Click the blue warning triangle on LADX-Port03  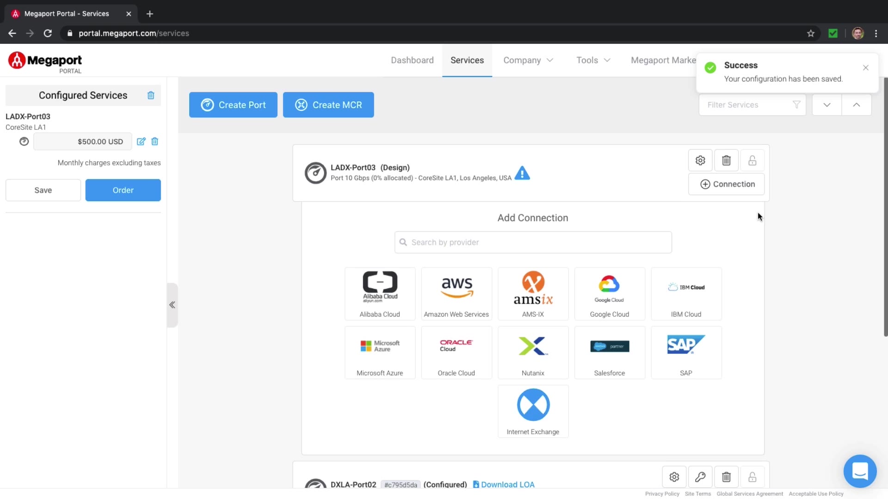click(x=522, y=173)
